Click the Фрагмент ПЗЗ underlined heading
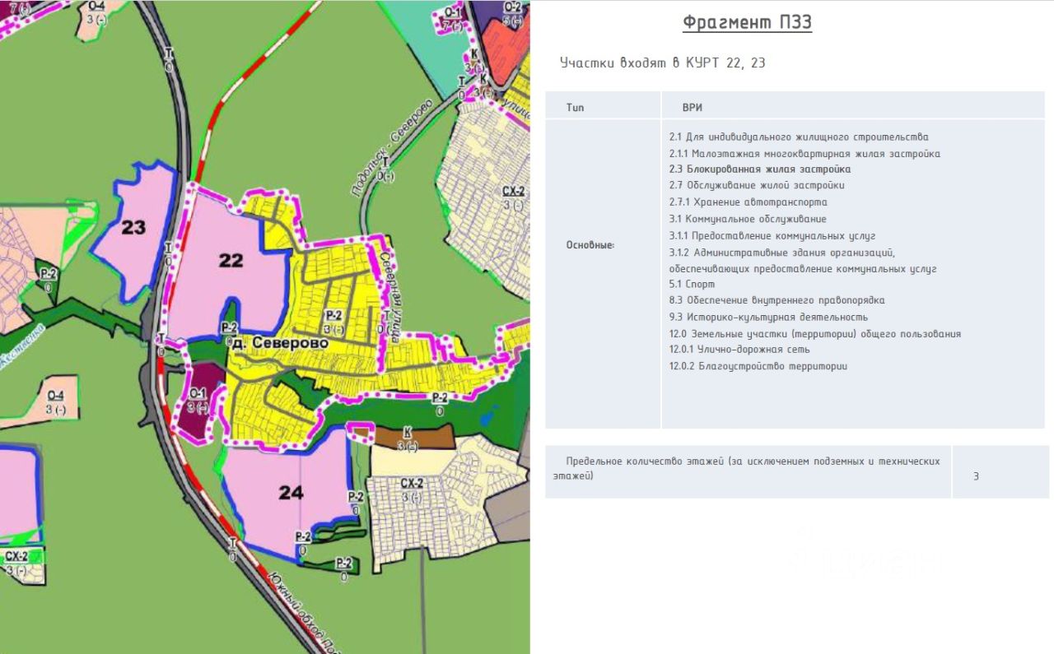1054x654 pixels. [747, 22]
